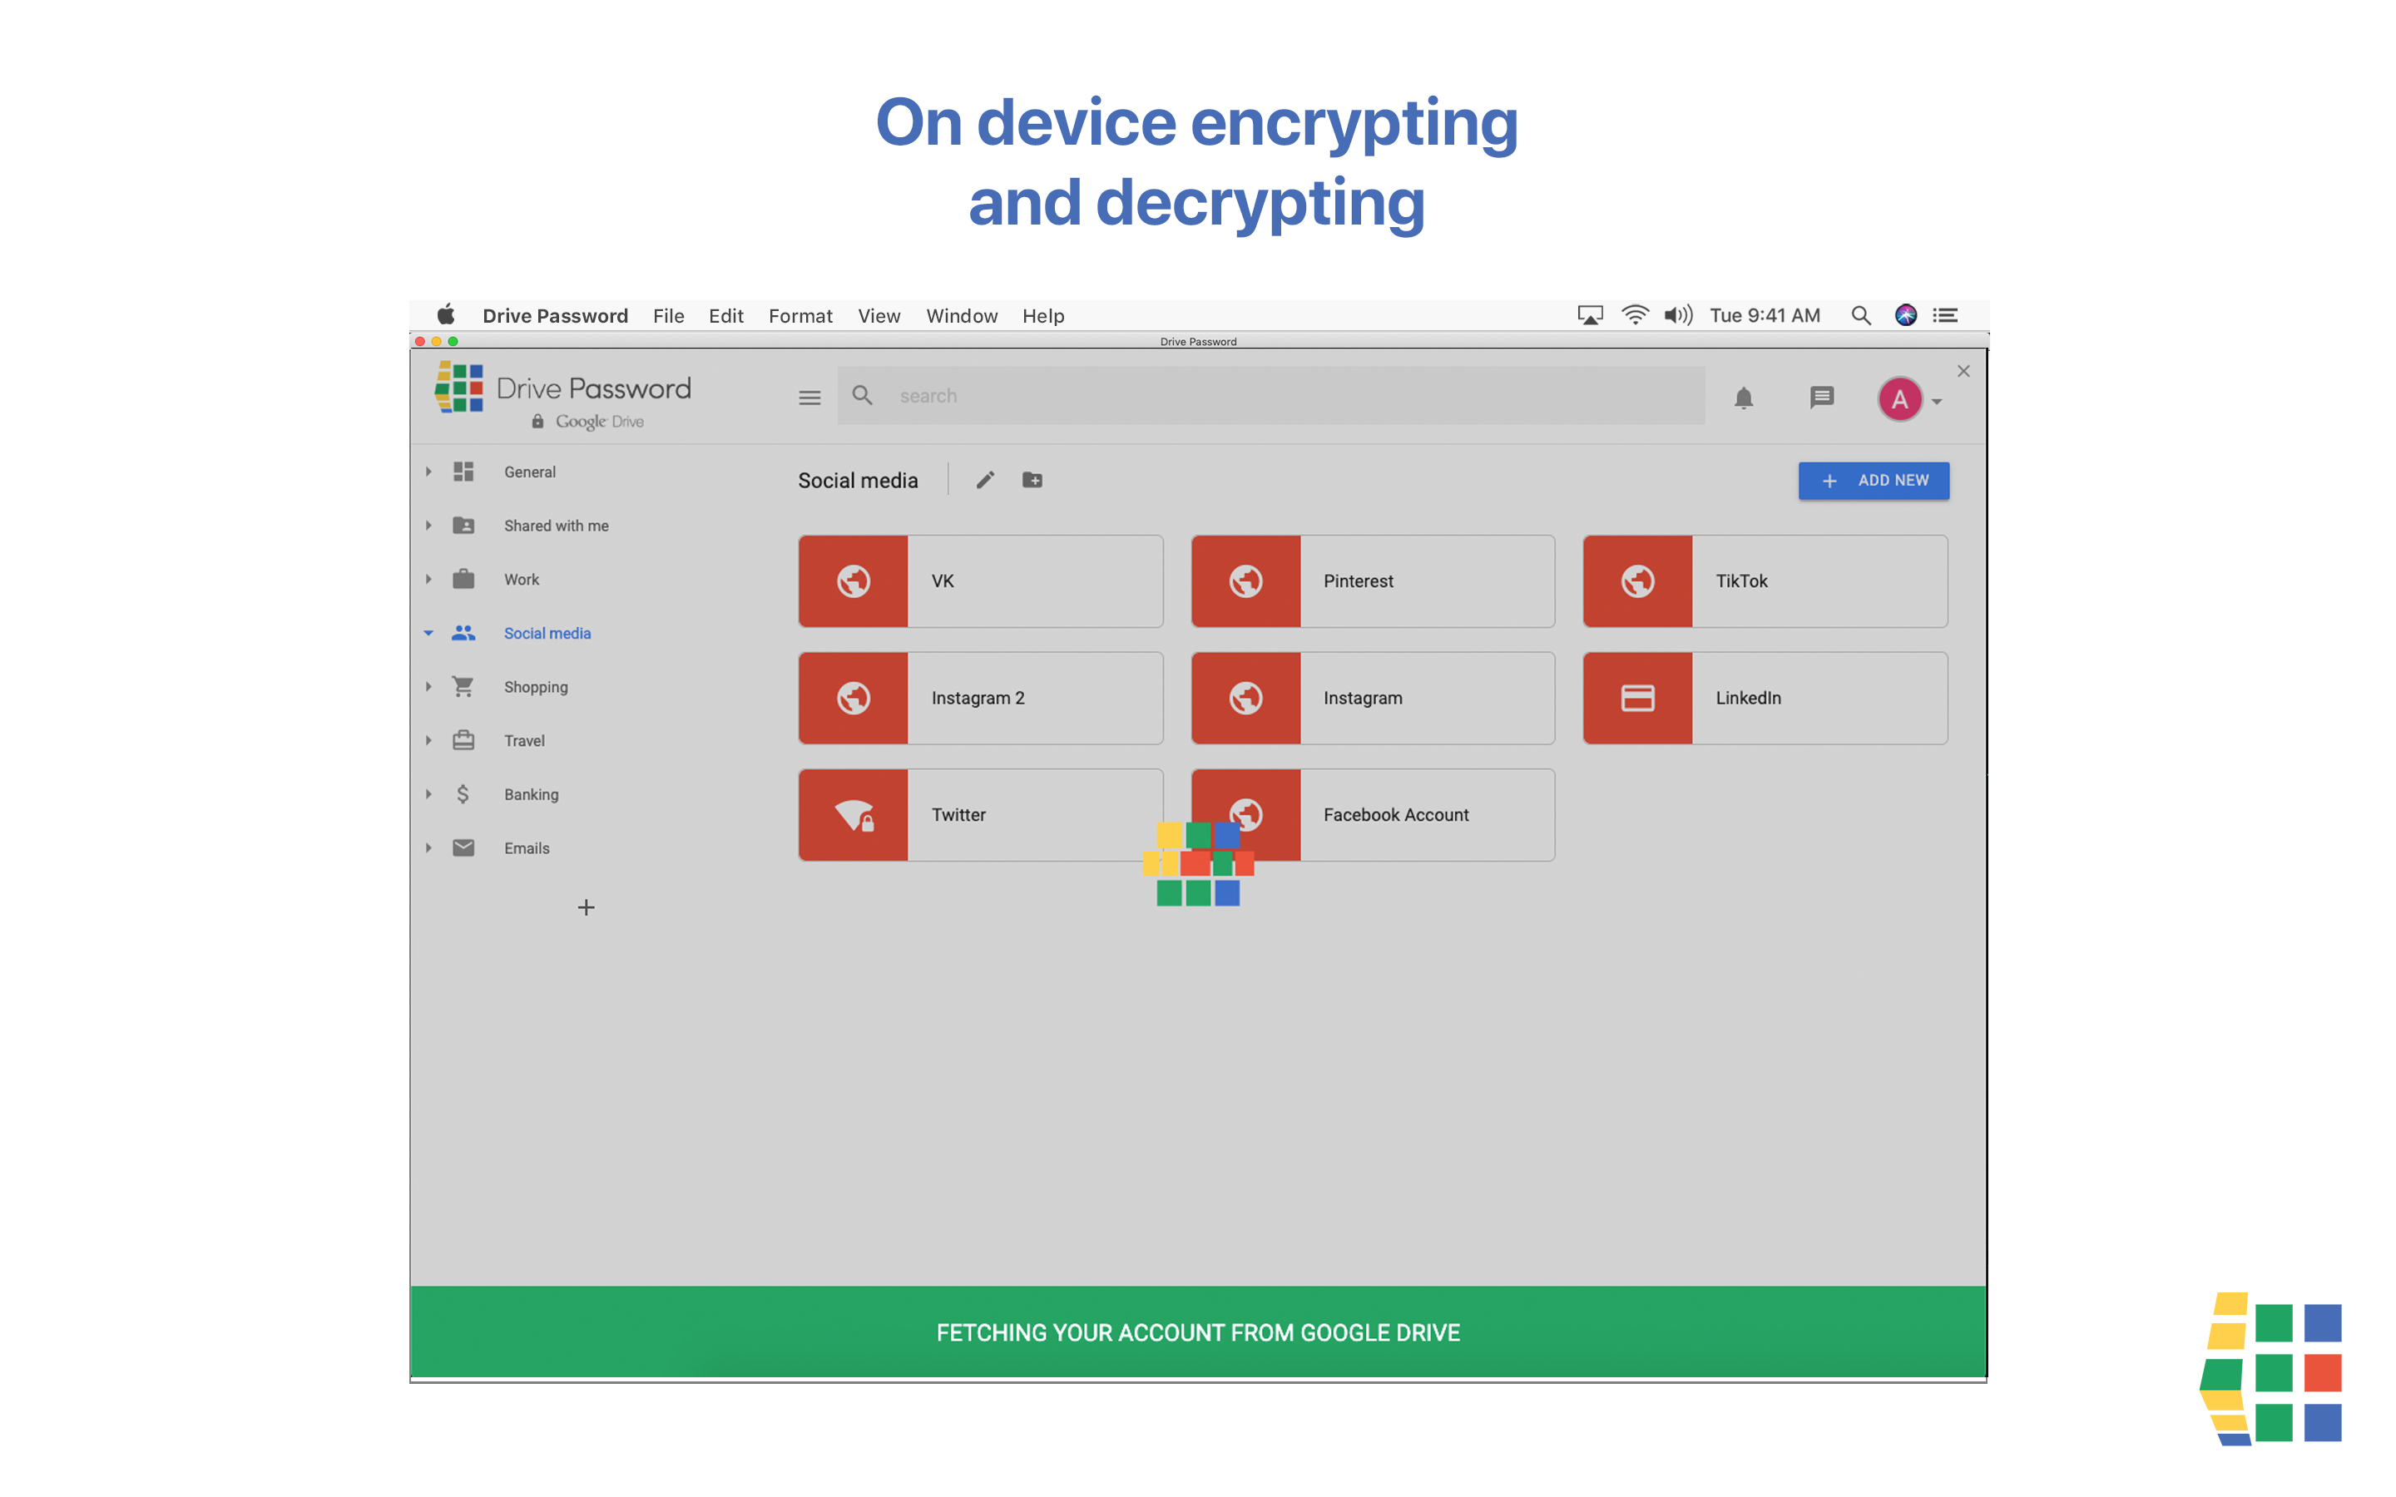
Task: Click the TikTok globe icon
Action: (1637, 581)
